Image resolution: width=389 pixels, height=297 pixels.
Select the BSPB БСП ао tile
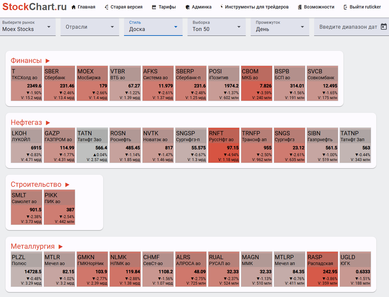point(289,83)
